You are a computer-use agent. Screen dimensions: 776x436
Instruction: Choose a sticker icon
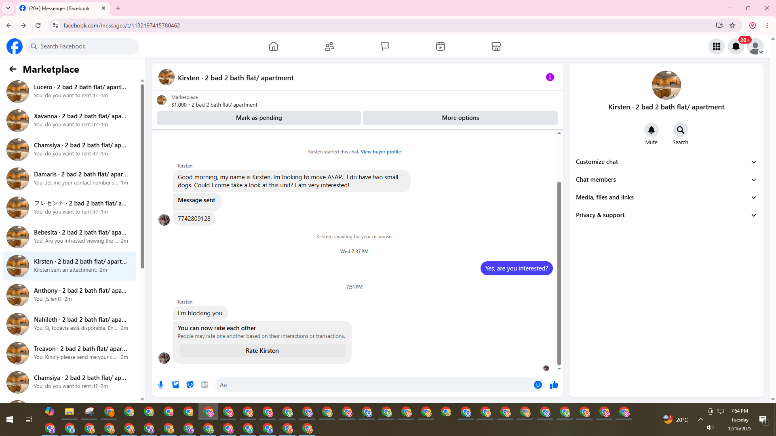coord(190,385)
